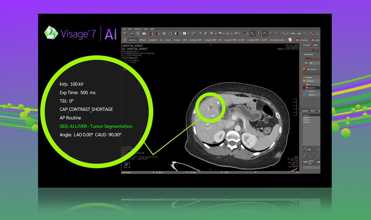Collapse the liver tree node

(304, 84)
